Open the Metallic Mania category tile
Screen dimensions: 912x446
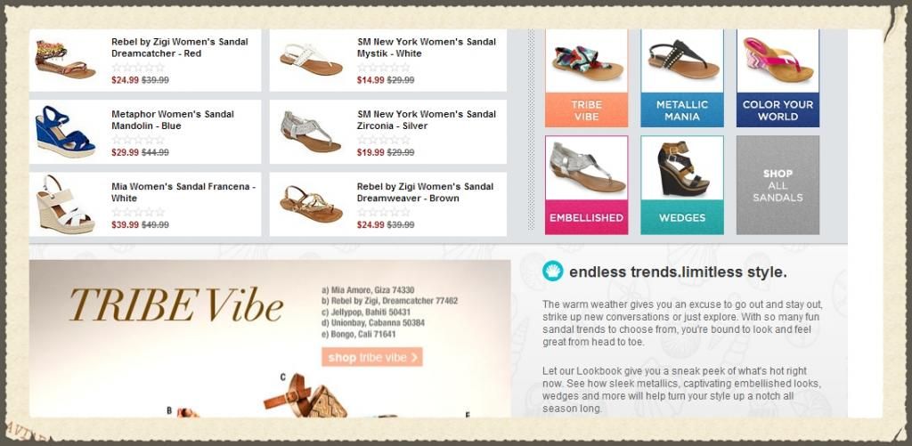pyautogui.click(x=682, y=78)
